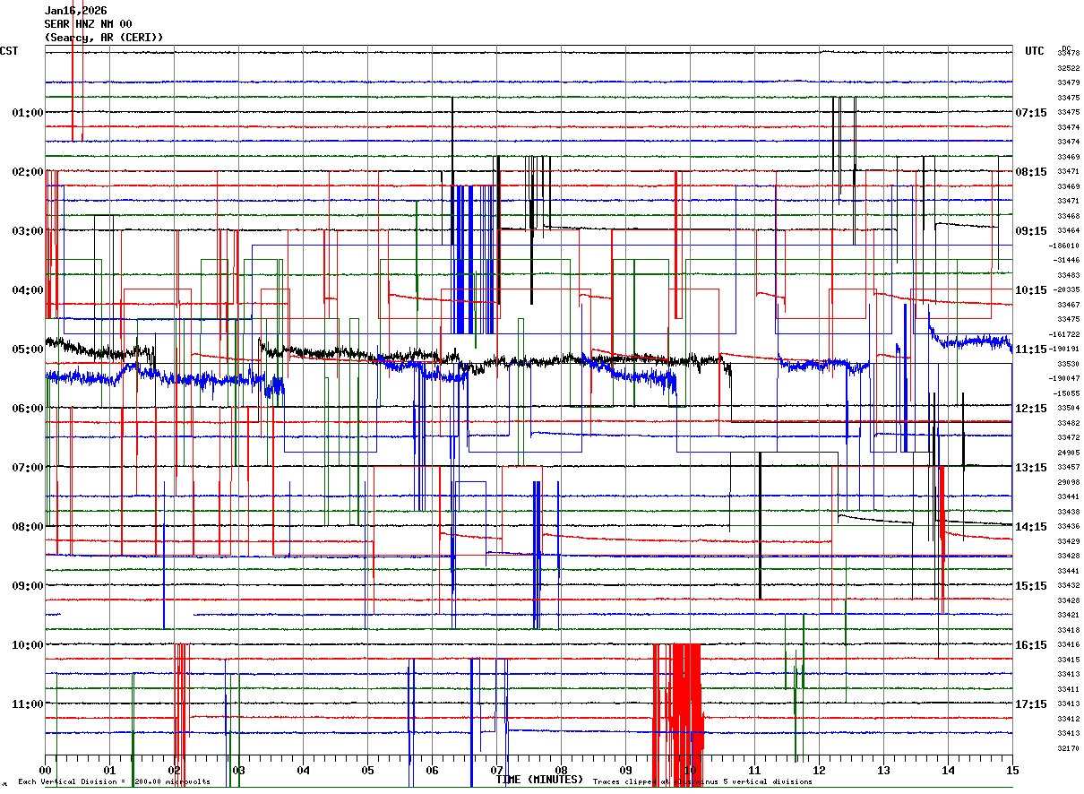Click minute tick 05 on the bottom axis
The height and width of the screenshot is (794, 1084).
(x=368, y=771)
